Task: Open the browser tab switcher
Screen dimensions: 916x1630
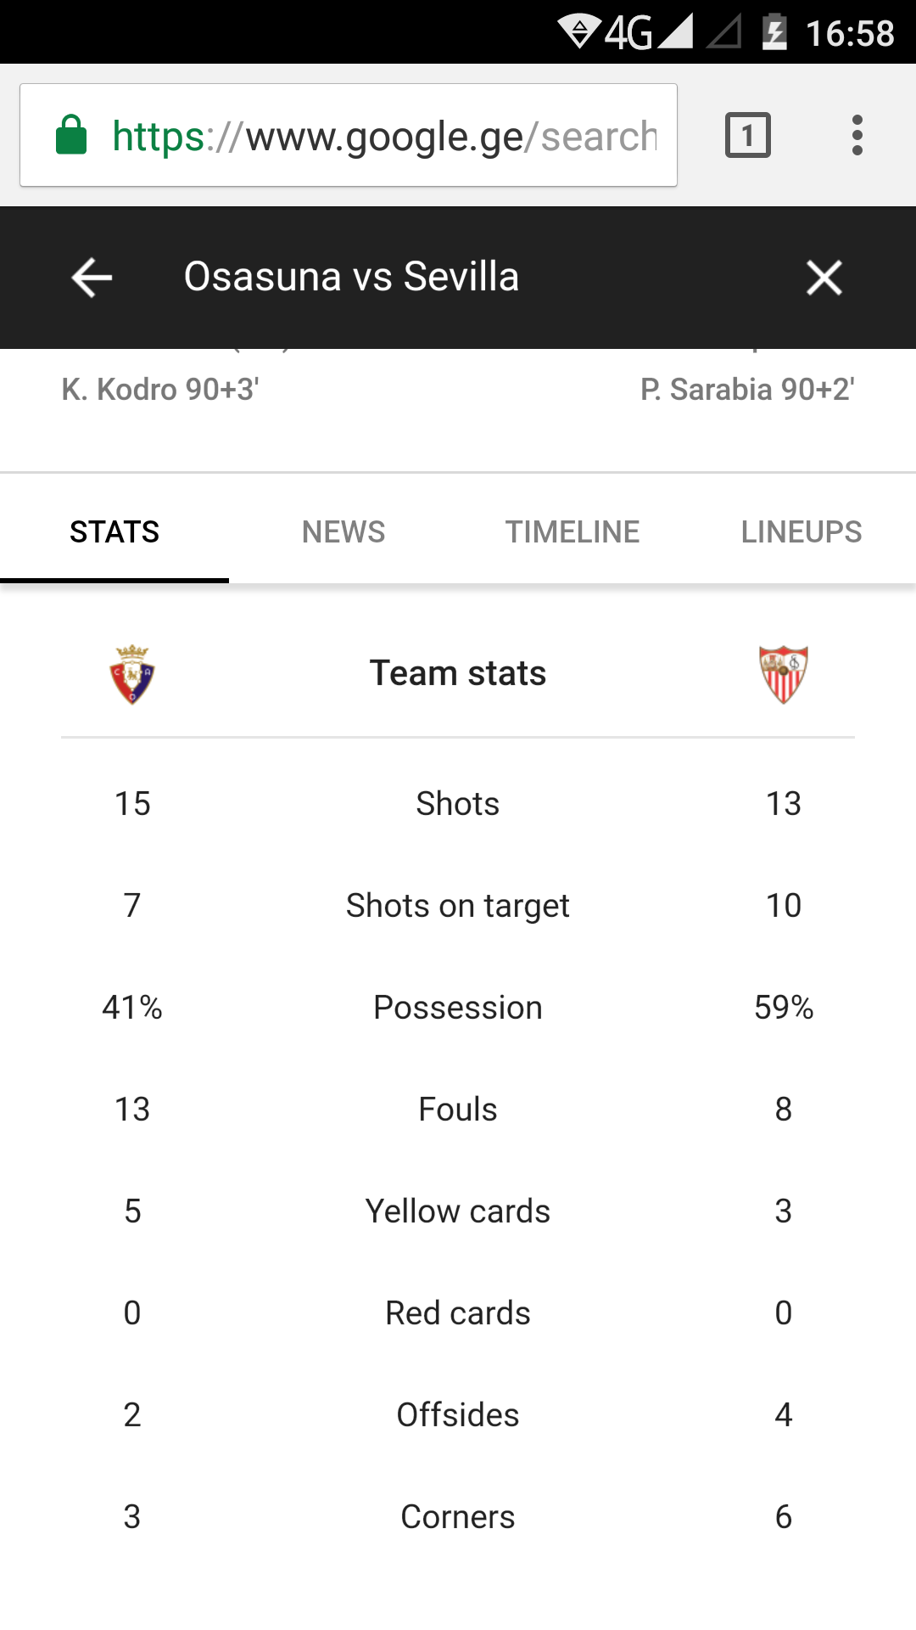Action: (x=747, y=135)
